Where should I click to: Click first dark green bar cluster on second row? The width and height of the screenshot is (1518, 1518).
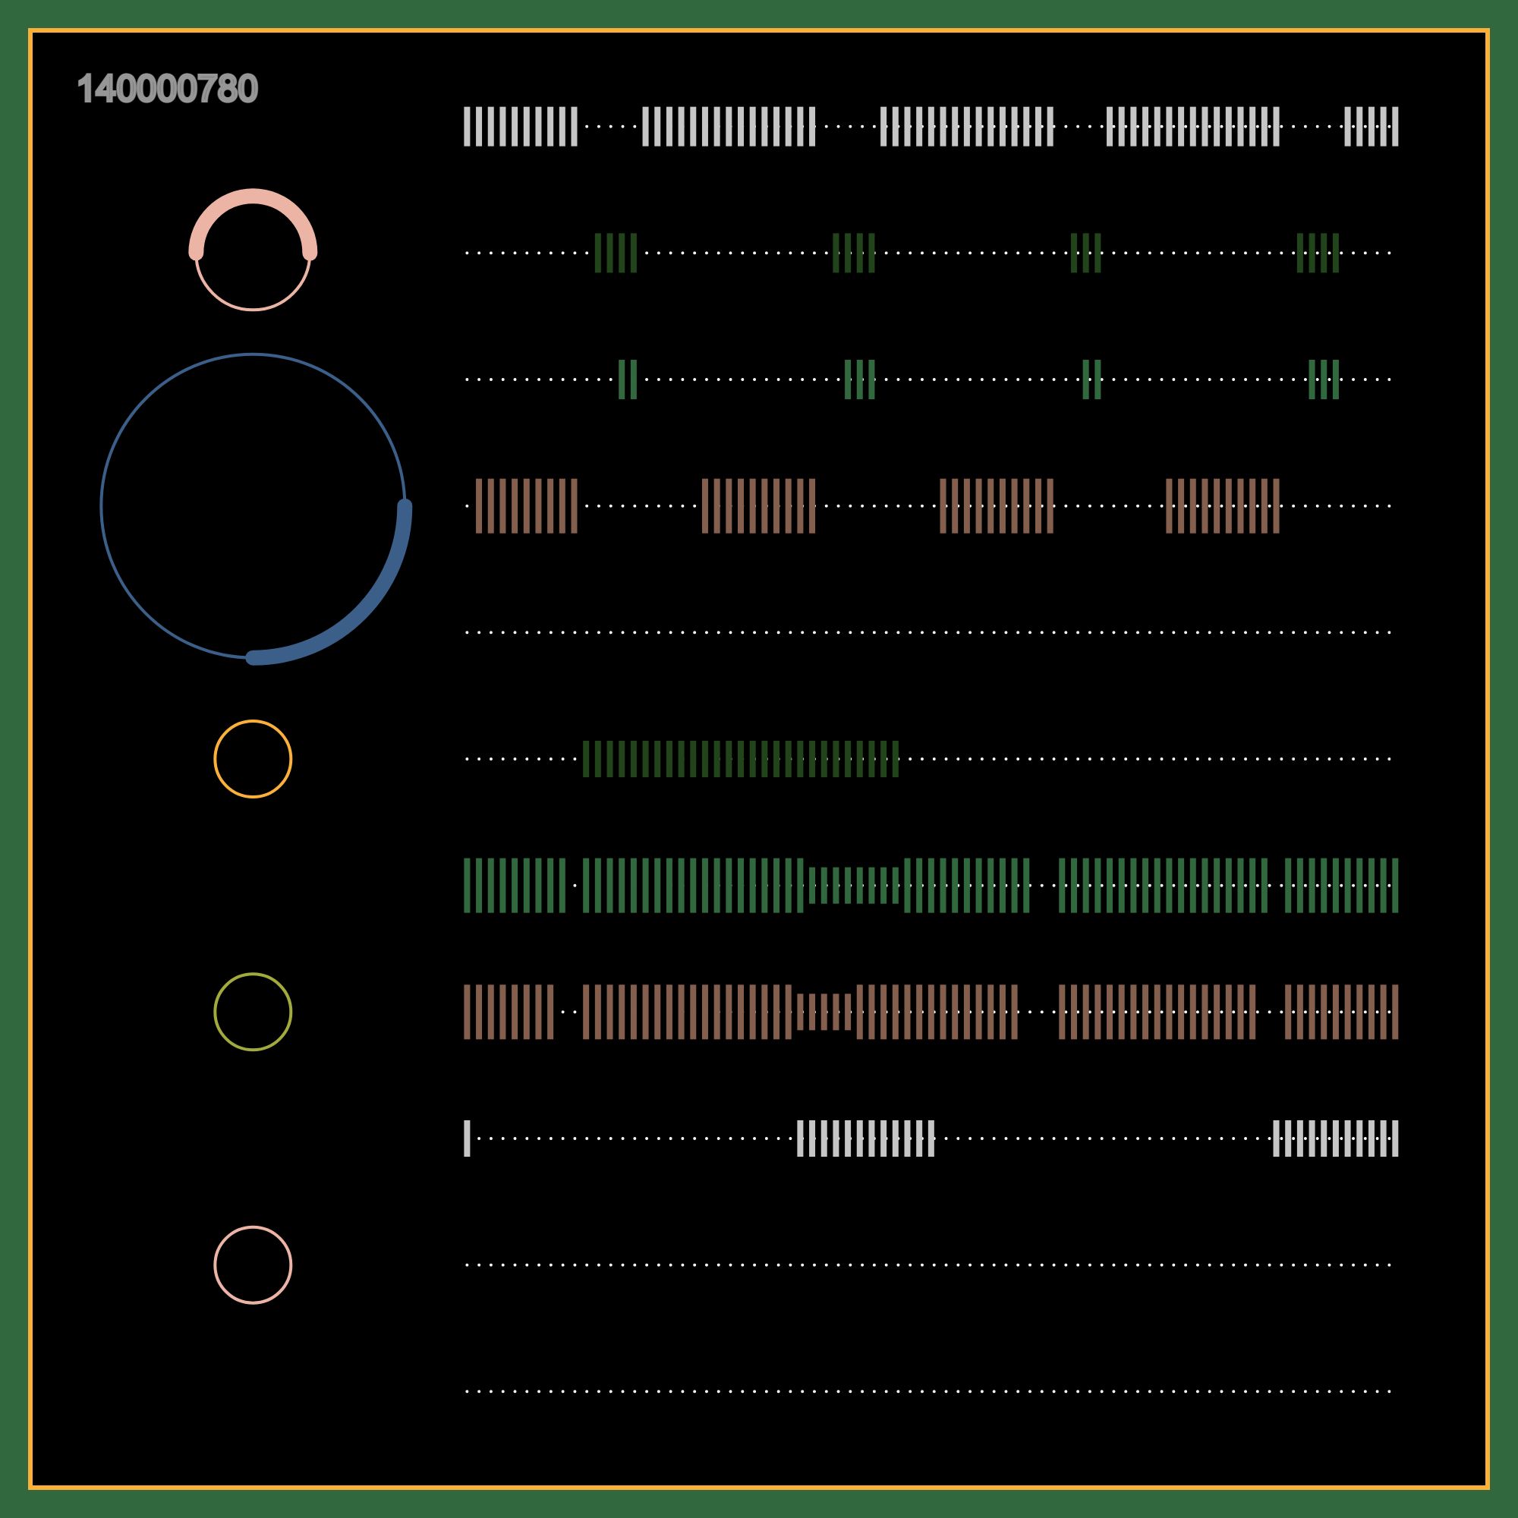(x=616, y=253)
